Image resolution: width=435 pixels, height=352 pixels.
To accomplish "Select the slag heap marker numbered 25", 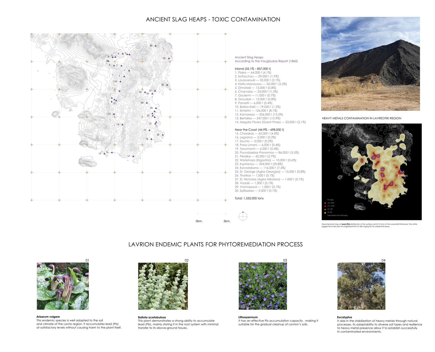I will click(x=169, y=58).
